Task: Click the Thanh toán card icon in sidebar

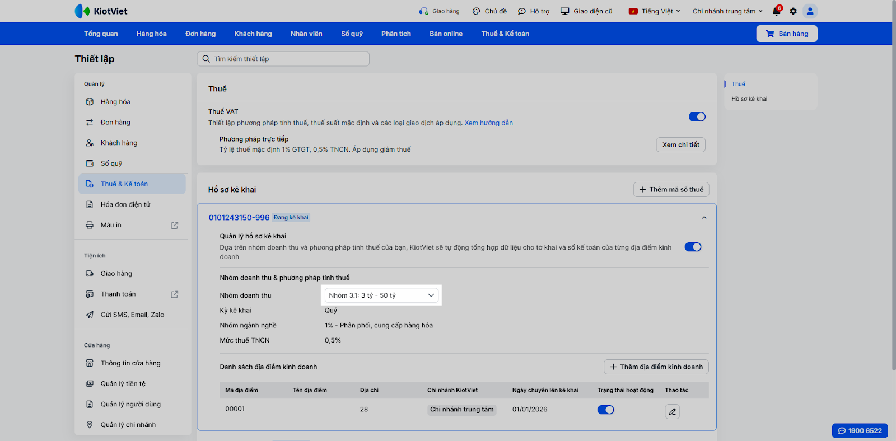Action: [x=90, y=294]
